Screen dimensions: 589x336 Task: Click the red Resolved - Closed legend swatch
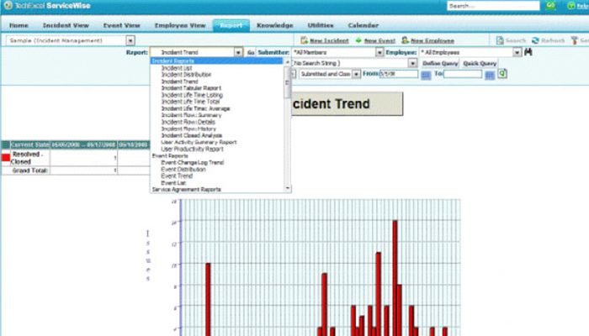6,158
